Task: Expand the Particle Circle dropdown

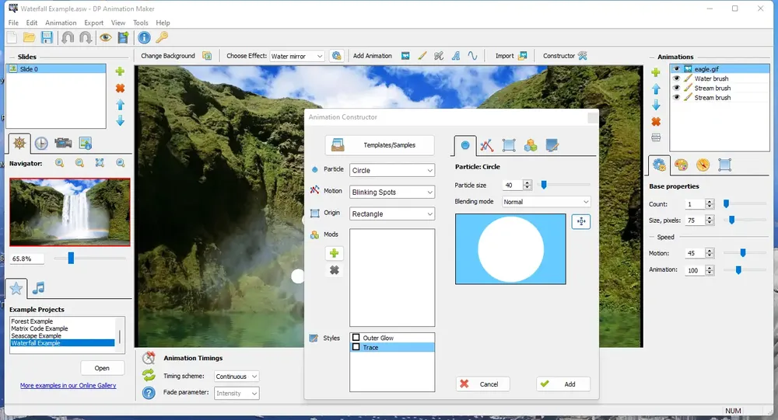Action: (392, 170)
